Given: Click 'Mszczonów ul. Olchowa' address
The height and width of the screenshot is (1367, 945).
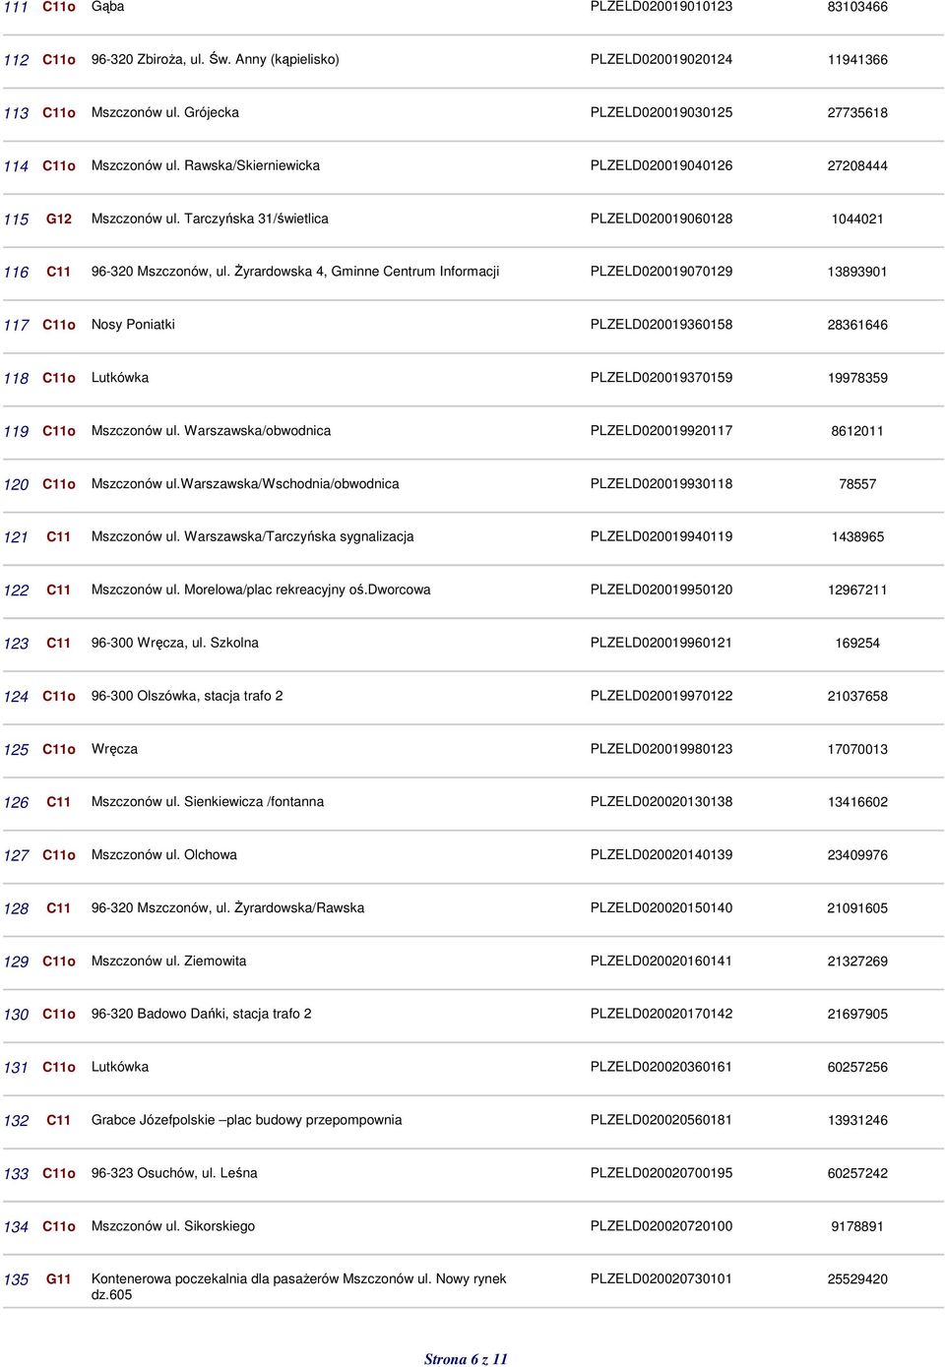Looking at the screenshot, I should click(x=164, y=854).
